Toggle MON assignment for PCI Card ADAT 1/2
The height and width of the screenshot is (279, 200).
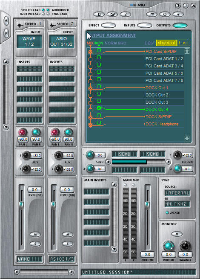click(x=99, y=58)
